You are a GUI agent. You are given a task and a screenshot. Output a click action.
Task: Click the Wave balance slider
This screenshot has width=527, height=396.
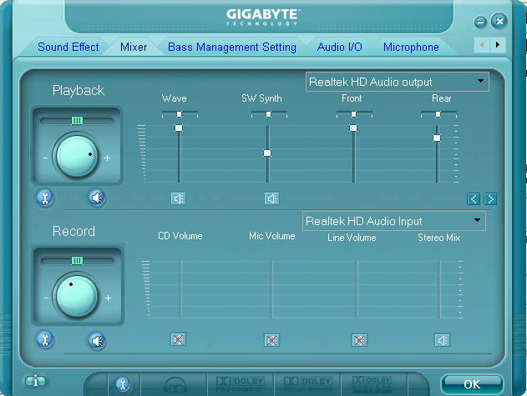point(180,114)
